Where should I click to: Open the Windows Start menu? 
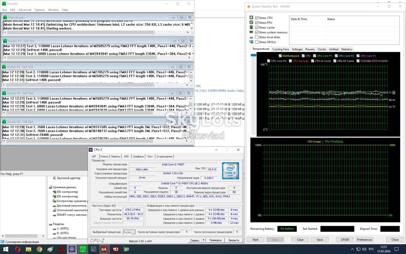(x=6, y=249)
